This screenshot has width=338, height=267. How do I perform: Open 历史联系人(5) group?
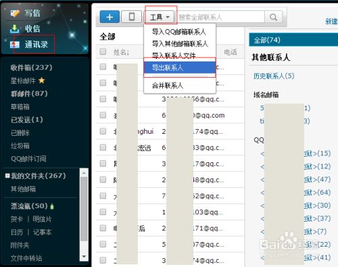[274, 76]
